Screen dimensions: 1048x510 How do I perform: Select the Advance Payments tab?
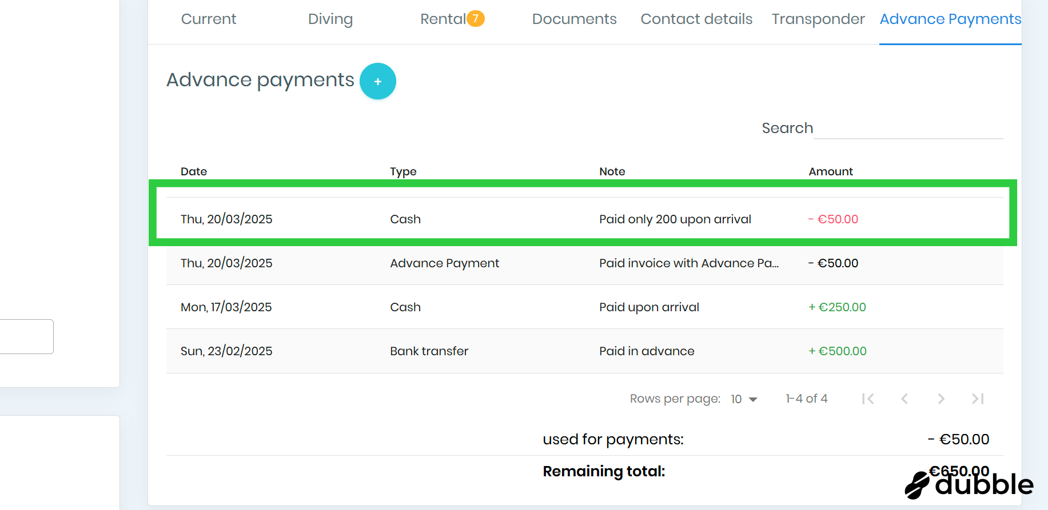tap(950, 19)
